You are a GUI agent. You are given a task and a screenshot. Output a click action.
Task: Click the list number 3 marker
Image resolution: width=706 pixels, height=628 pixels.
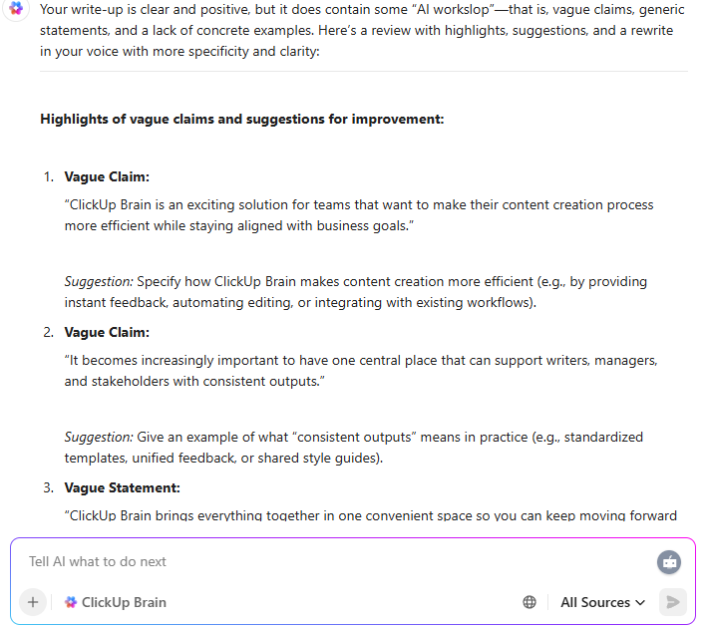(x=47, y=487)
